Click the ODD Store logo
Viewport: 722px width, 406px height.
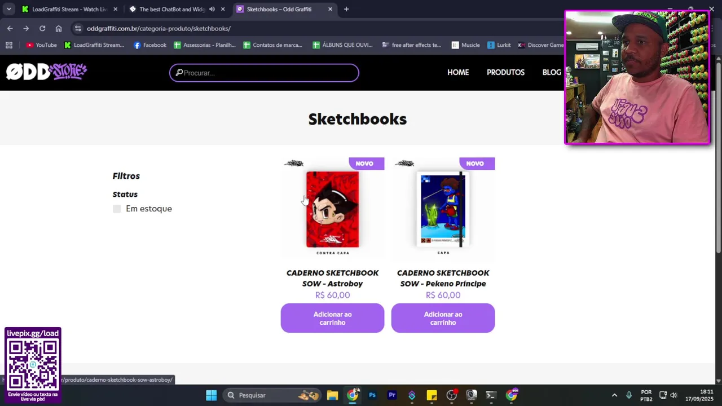(46, 72)
